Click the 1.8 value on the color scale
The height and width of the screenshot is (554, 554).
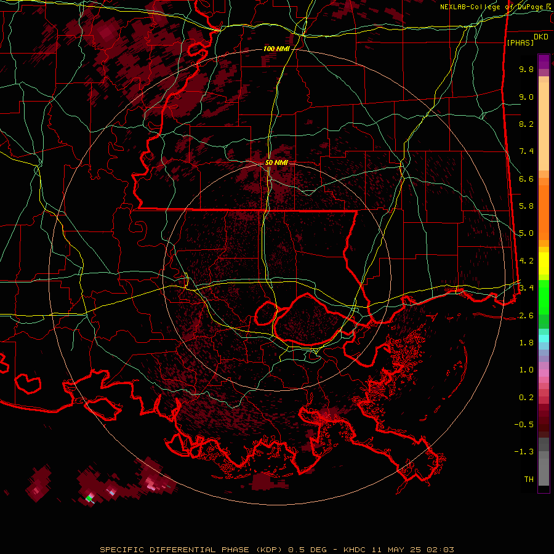(x=526, y=343)
